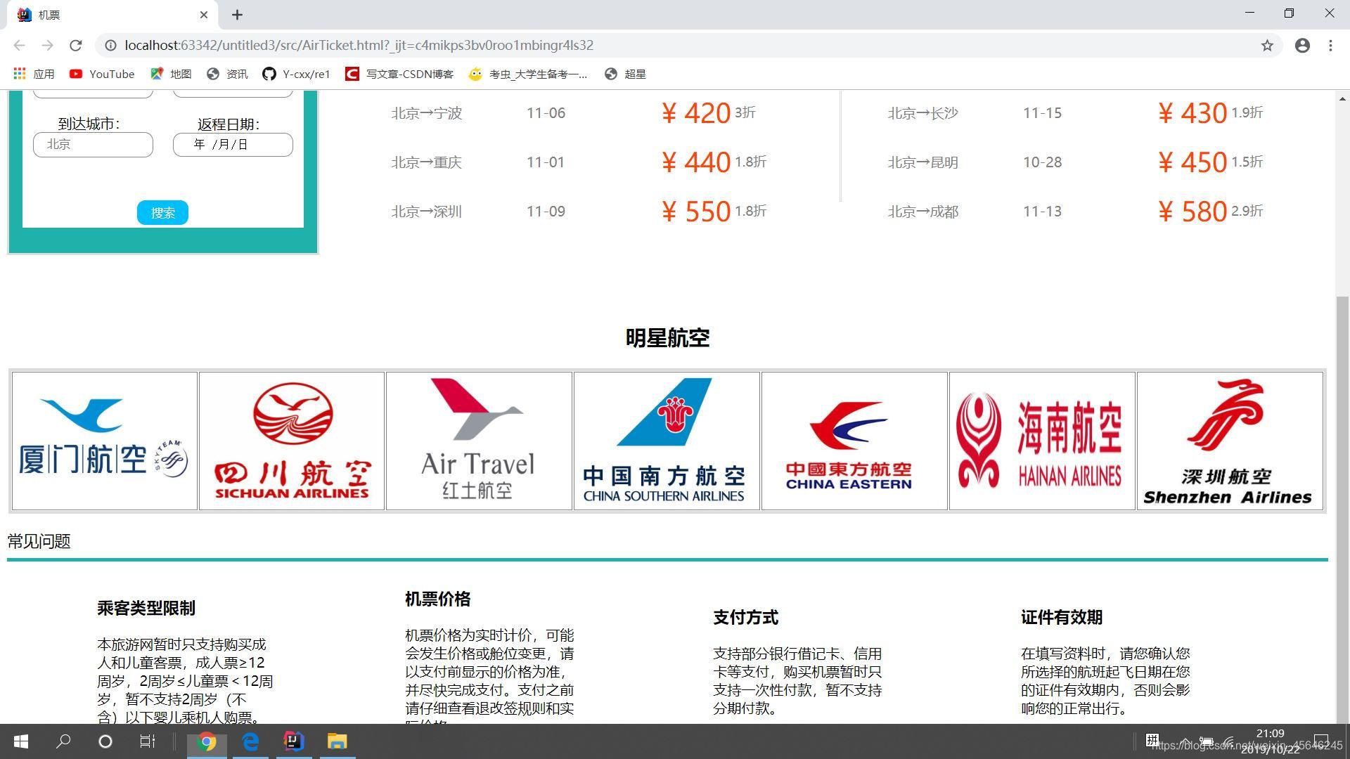This screenshot has height=759, width=1350.
Task: Click the ¥550 price
Action: click(x=695, y=212)
